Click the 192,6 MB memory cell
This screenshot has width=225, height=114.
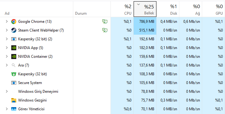[145, 39]
